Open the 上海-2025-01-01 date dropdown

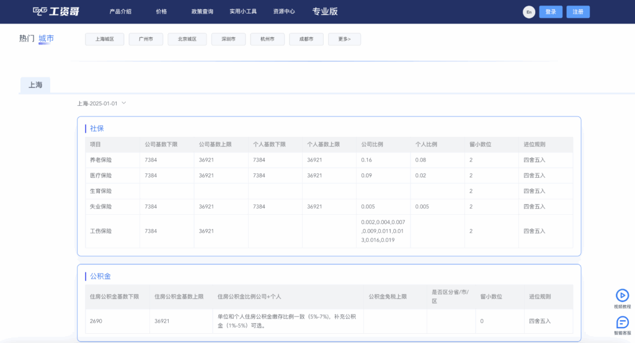pyautogui.click(x=102, y=103)
